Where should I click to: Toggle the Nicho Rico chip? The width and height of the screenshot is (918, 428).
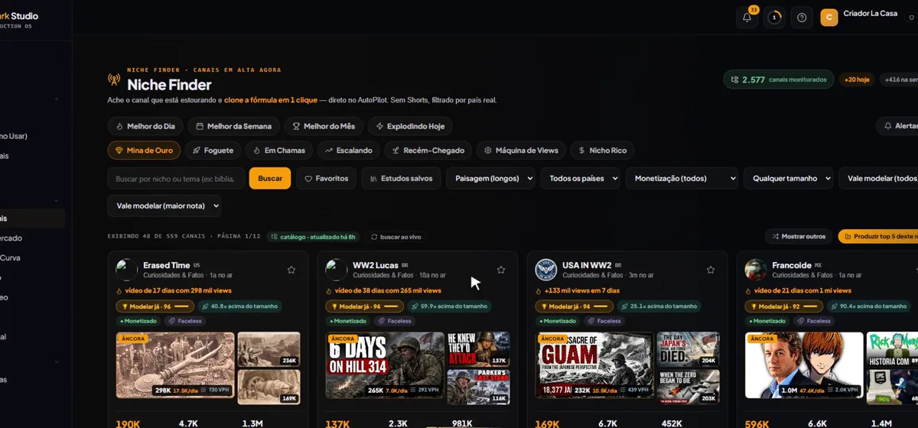(x=602, y=151)
